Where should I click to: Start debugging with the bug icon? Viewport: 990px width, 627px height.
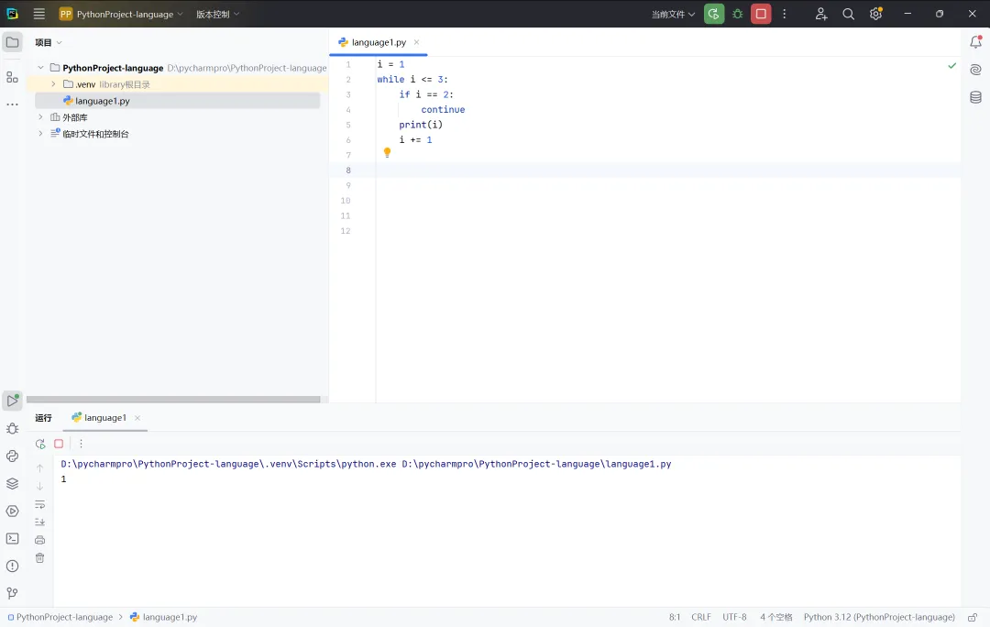737,14
